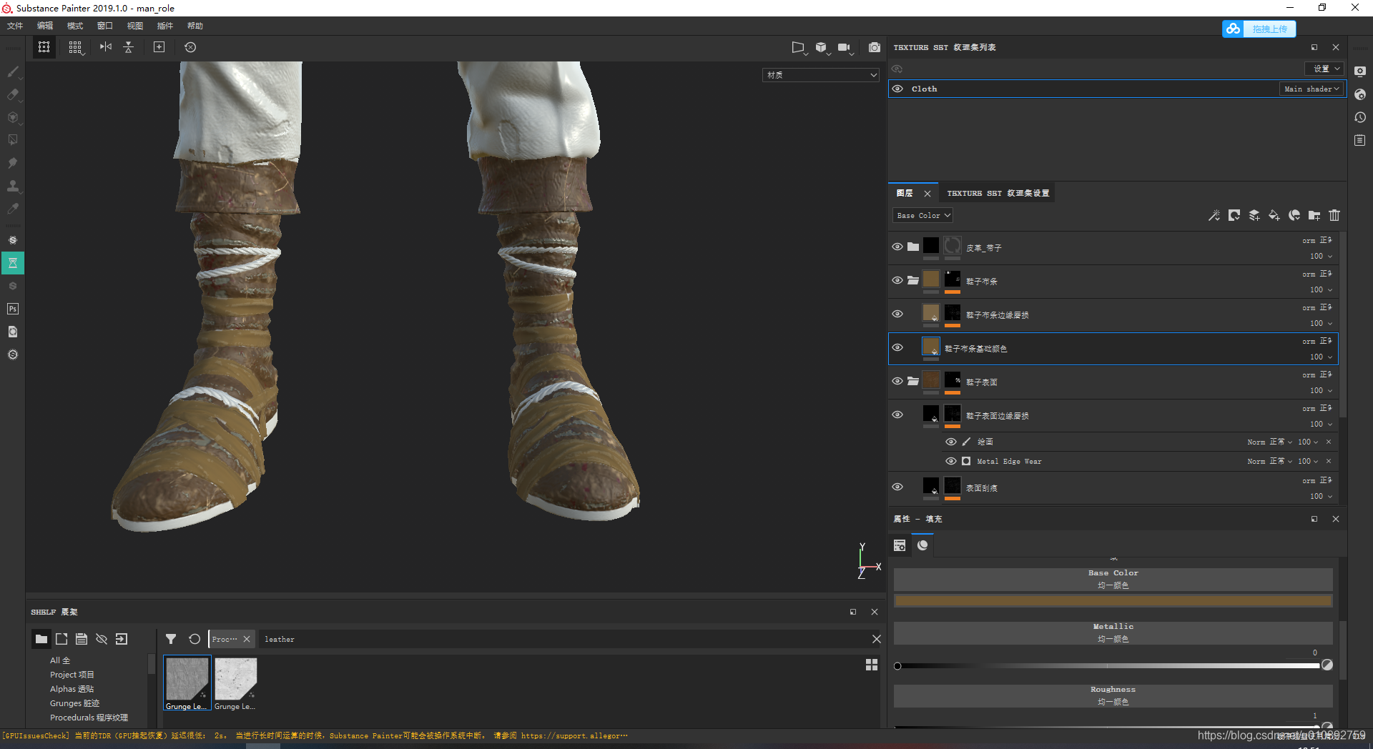1373x749 pixels.
Task: Open the baking hourglass icon
Action: pos(13,263)
